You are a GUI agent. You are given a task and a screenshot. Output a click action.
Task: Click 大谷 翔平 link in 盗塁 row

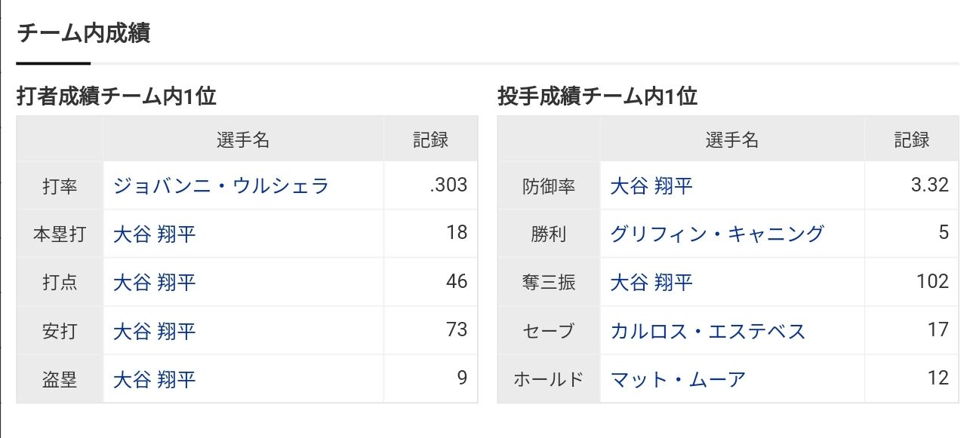(x=155, y=378)
